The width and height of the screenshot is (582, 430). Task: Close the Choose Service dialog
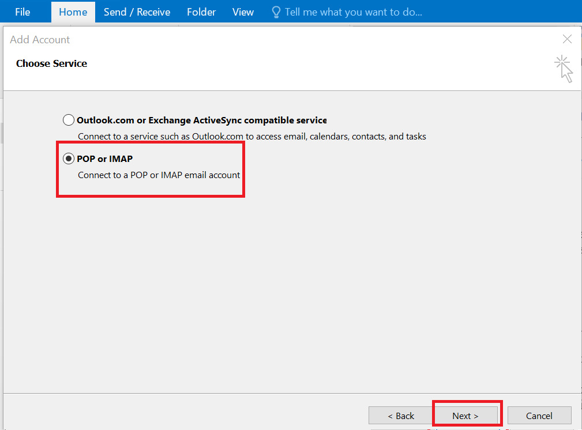(x=567, y=39)
